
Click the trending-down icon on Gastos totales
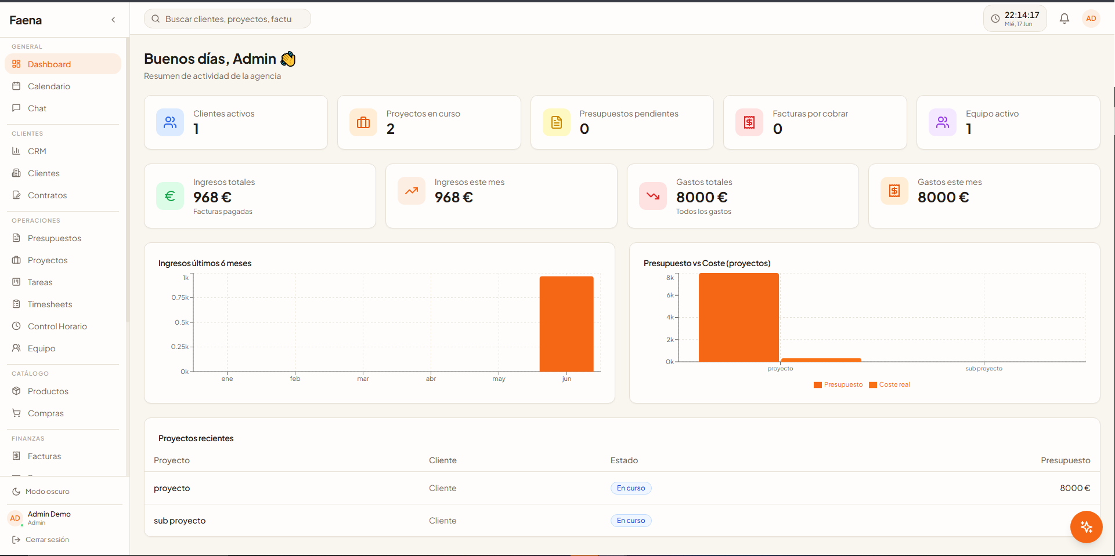pos(653,196)
